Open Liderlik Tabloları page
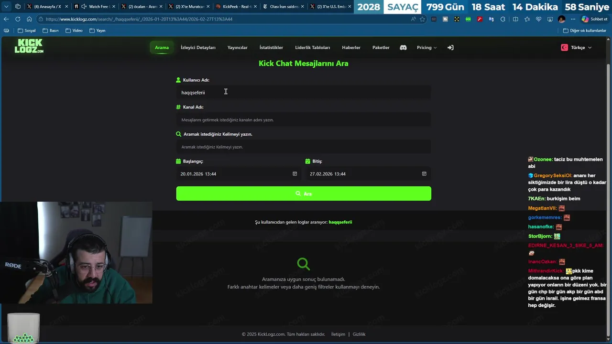The height and width of the screenshot is (344, 612). click(313, 47)
